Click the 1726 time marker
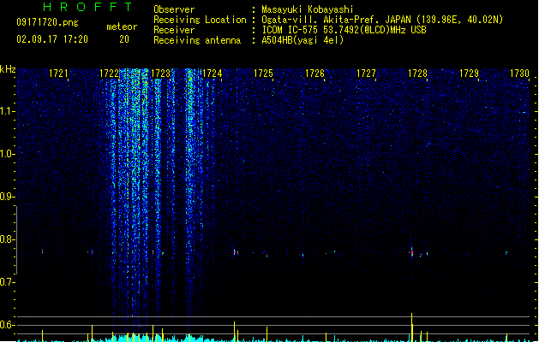Screen dimensions: 539x342 click(x=314, y=74)
